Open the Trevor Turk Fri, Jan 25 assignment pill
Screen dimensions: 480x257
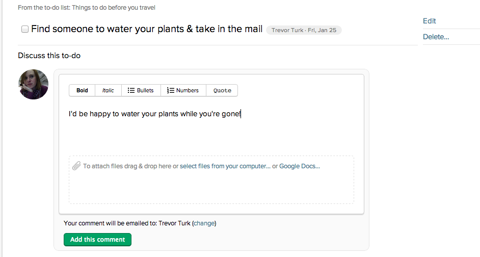[x=304, y=30]
